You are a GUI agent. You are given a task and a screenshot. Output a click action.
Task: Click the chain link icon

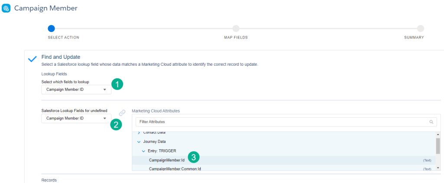point(122,113)
